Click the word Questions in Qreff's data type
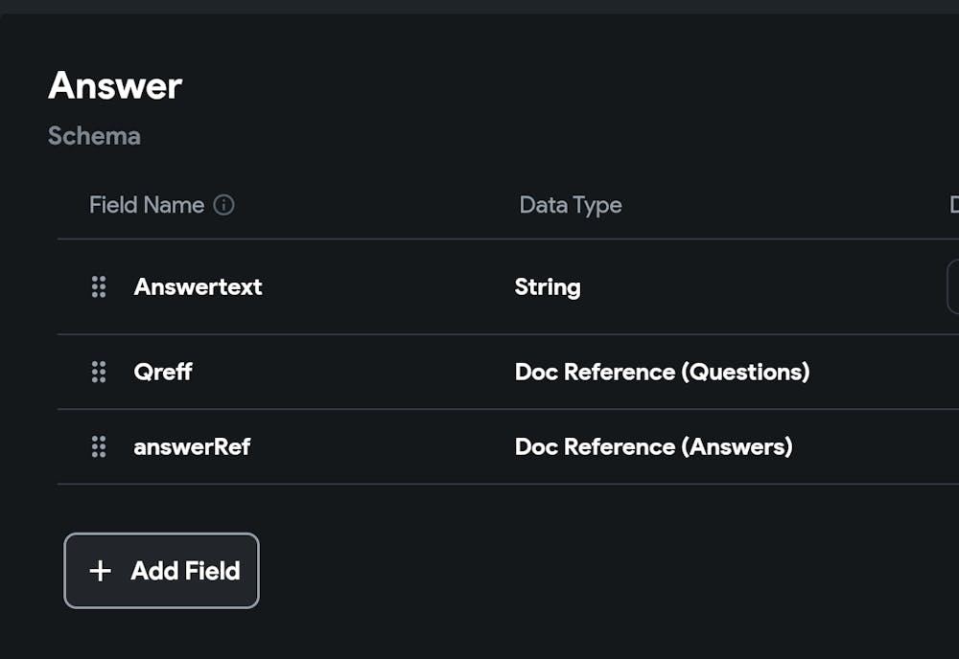 point(746,372)
